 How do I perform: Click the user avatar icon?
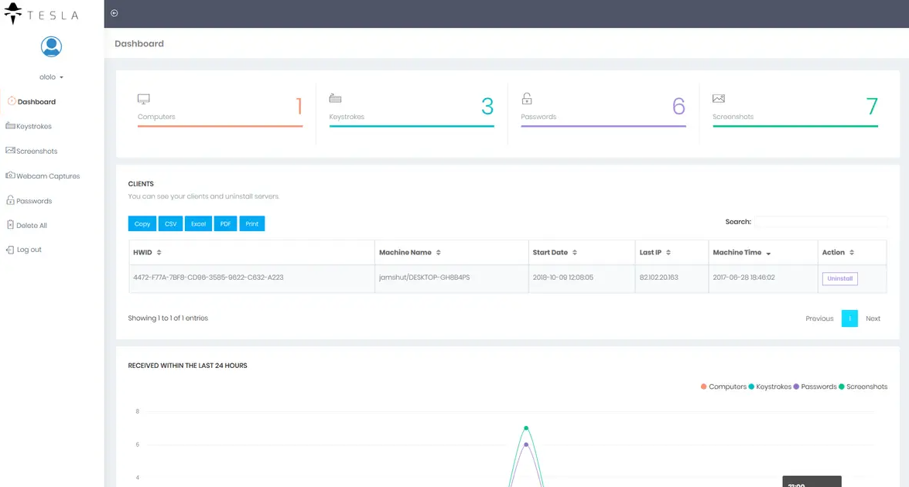(x=51, y=46)
